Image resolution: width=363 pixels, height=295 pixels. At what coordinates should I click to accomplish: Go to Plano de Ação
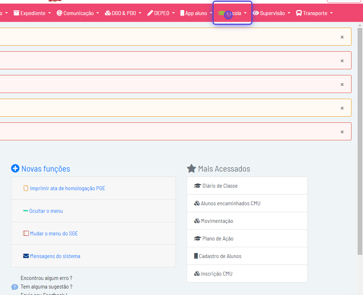[247, 238]
